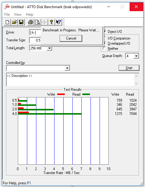Click the 256 MB Total Length value
This screenshot has width=145, height=187.
click(x=36, y=48)
